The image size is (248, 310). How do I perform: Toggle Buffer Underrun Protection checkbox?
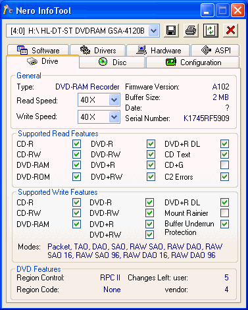(x=224, y=224)
